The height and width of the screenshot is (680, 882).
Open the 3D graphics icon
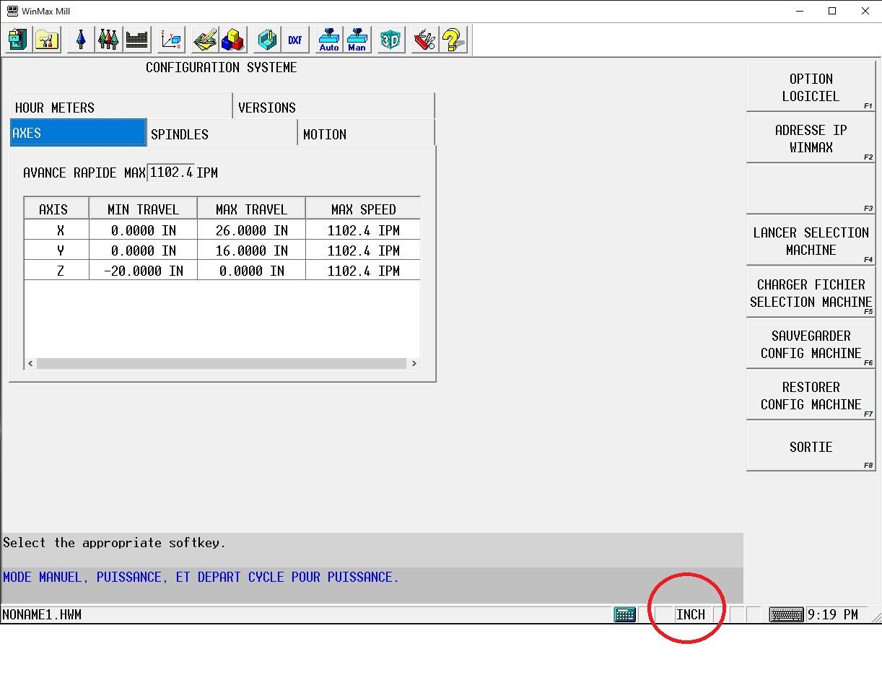390,40
